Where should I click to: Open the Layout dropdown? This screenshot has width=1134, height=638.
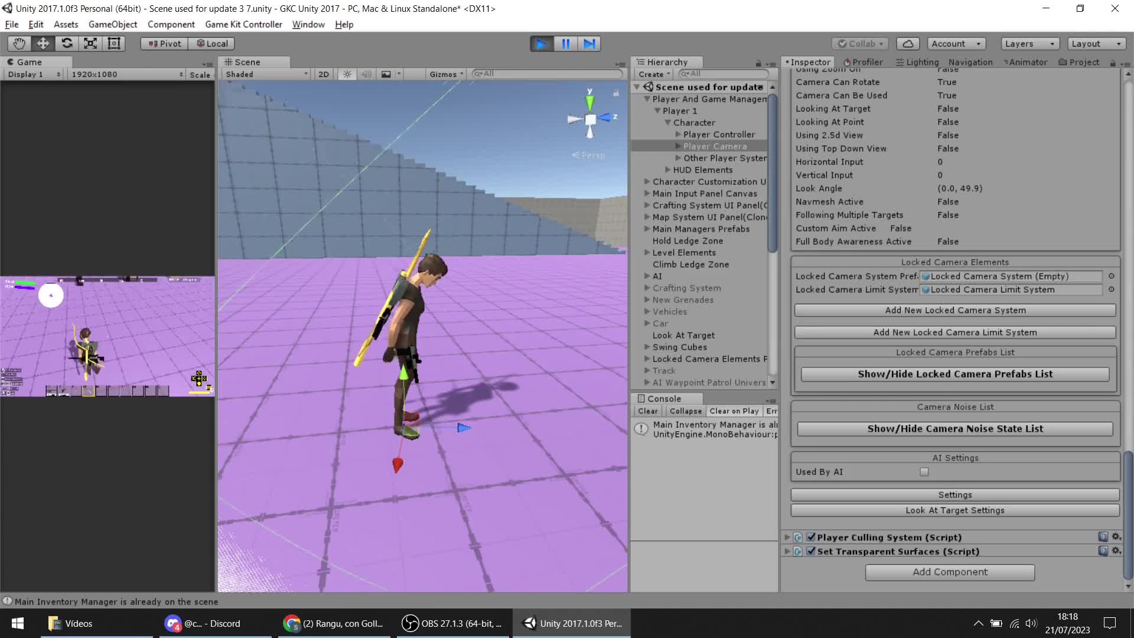1096,44
